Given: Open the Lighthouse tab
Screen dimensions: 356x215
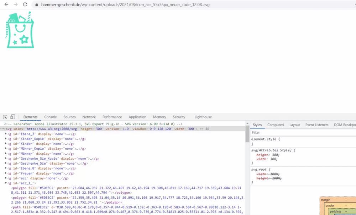Looking at the screenshot, I should [203, 117].
